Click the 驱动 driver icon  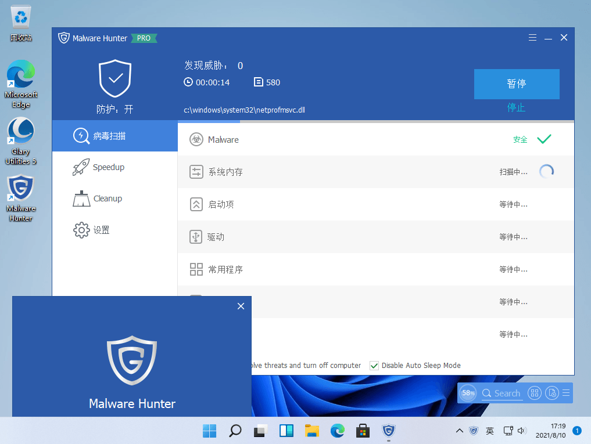(x=196, y=237)
